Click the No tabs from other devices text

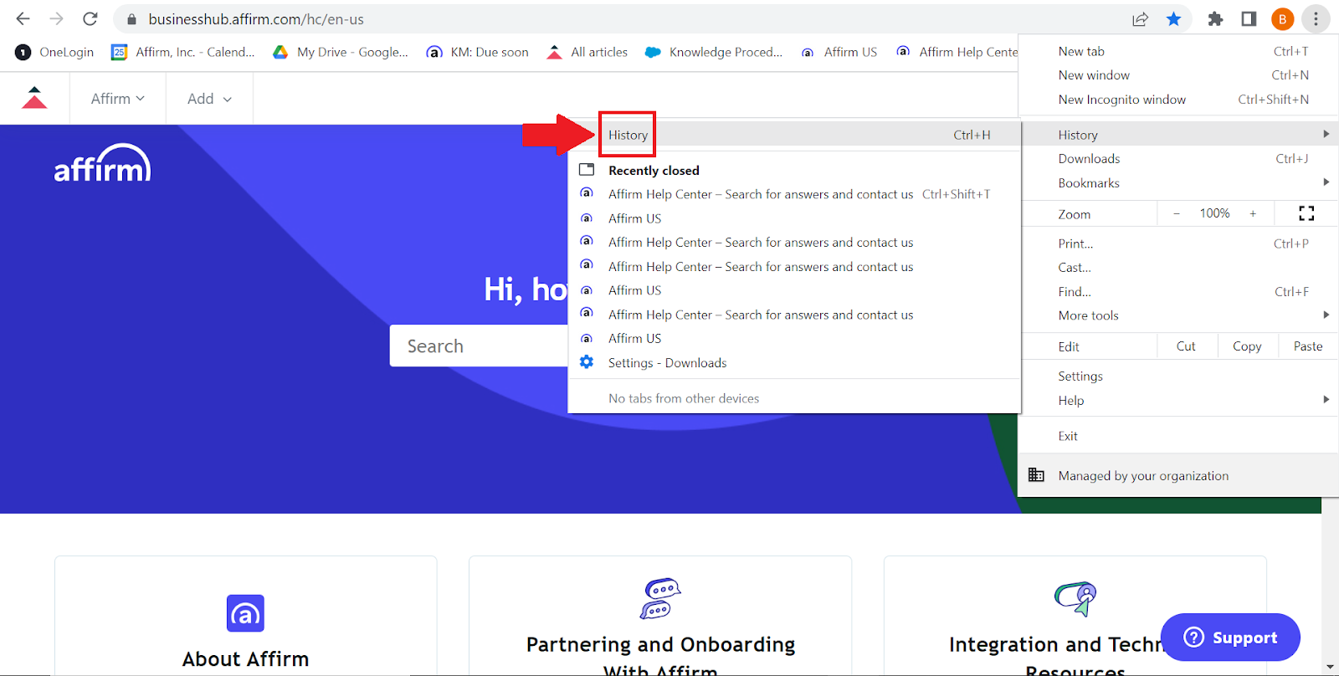point(684,398)
